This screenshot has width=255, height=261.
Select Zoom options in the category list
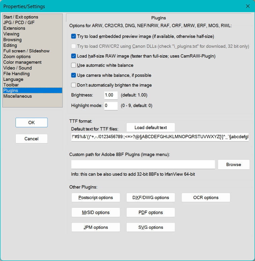[17, 57]
